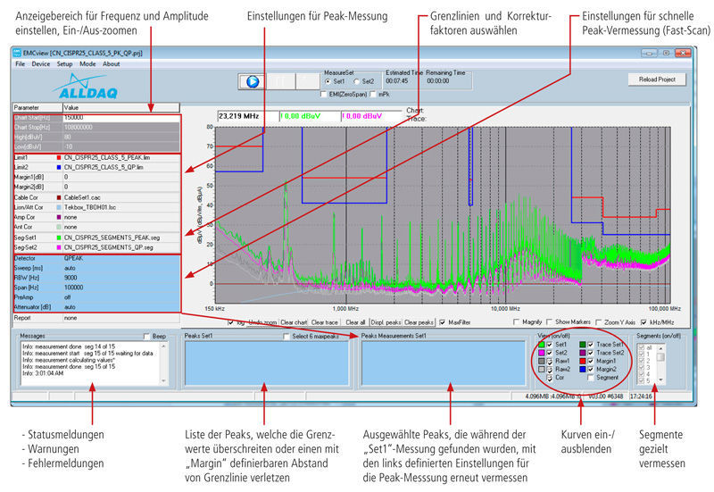The image size is (714, 492).
Task: Click the blue Limit2 color indicator
Action: tap(57, 167)
